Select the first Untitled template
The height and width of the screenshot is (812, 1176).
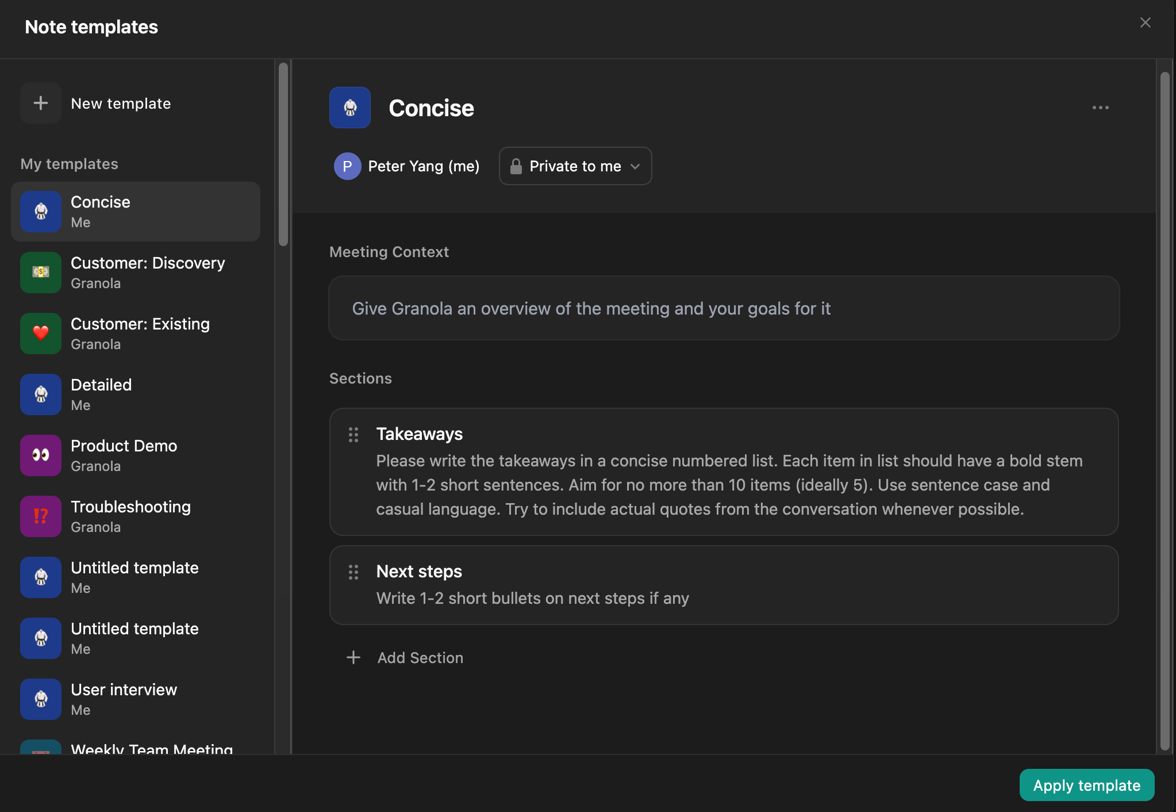pos(136,577)
